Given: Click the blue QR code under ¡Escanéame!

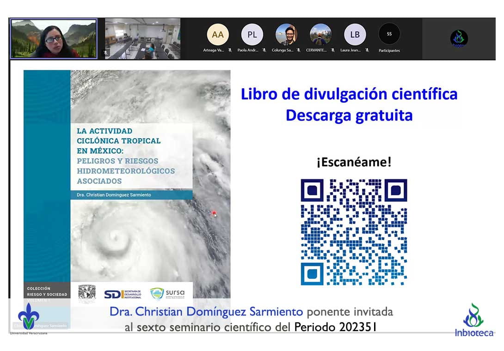Looking at the screenshot, I should [354, 232].
